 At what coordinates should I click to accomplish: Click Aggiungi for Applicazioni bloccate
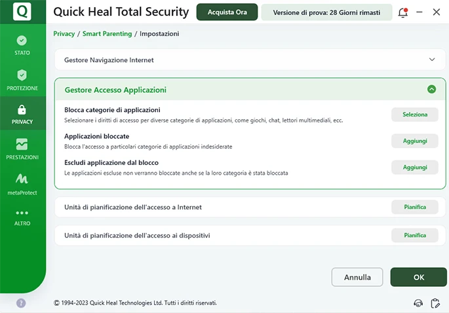point(414,141)
